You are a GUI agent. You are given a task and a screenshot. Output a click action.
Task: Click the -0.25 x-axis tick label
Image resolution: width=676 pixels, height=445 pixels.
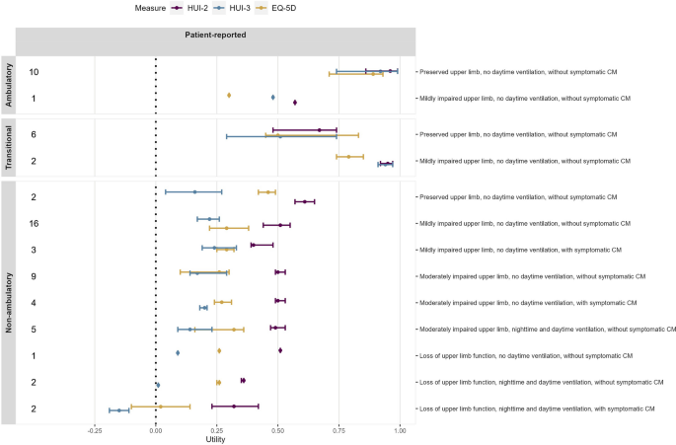(x=94, y=430)
